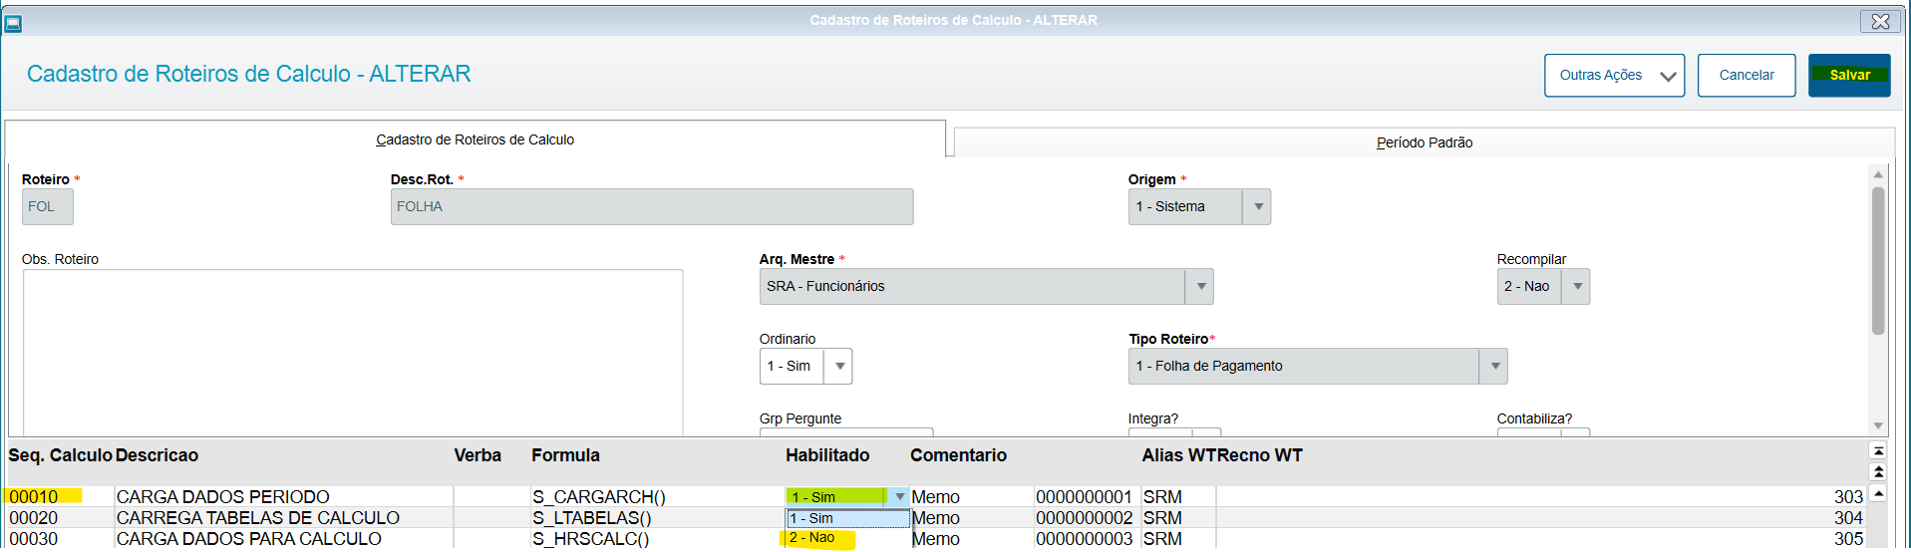Click the CARREGA TABELAS DE CALCULO cell
This screenshot has width=1911, height=552.
click(283, 518)
